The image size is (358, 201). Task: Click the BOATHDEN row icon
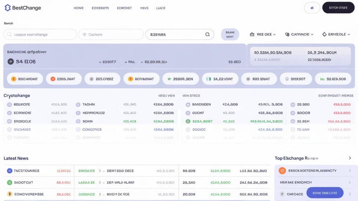pos(188,104)
